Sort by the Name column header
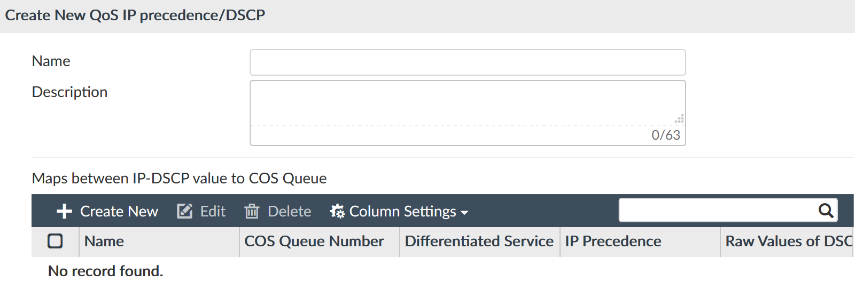The image size is (855, 298). (x=104, y=241)
